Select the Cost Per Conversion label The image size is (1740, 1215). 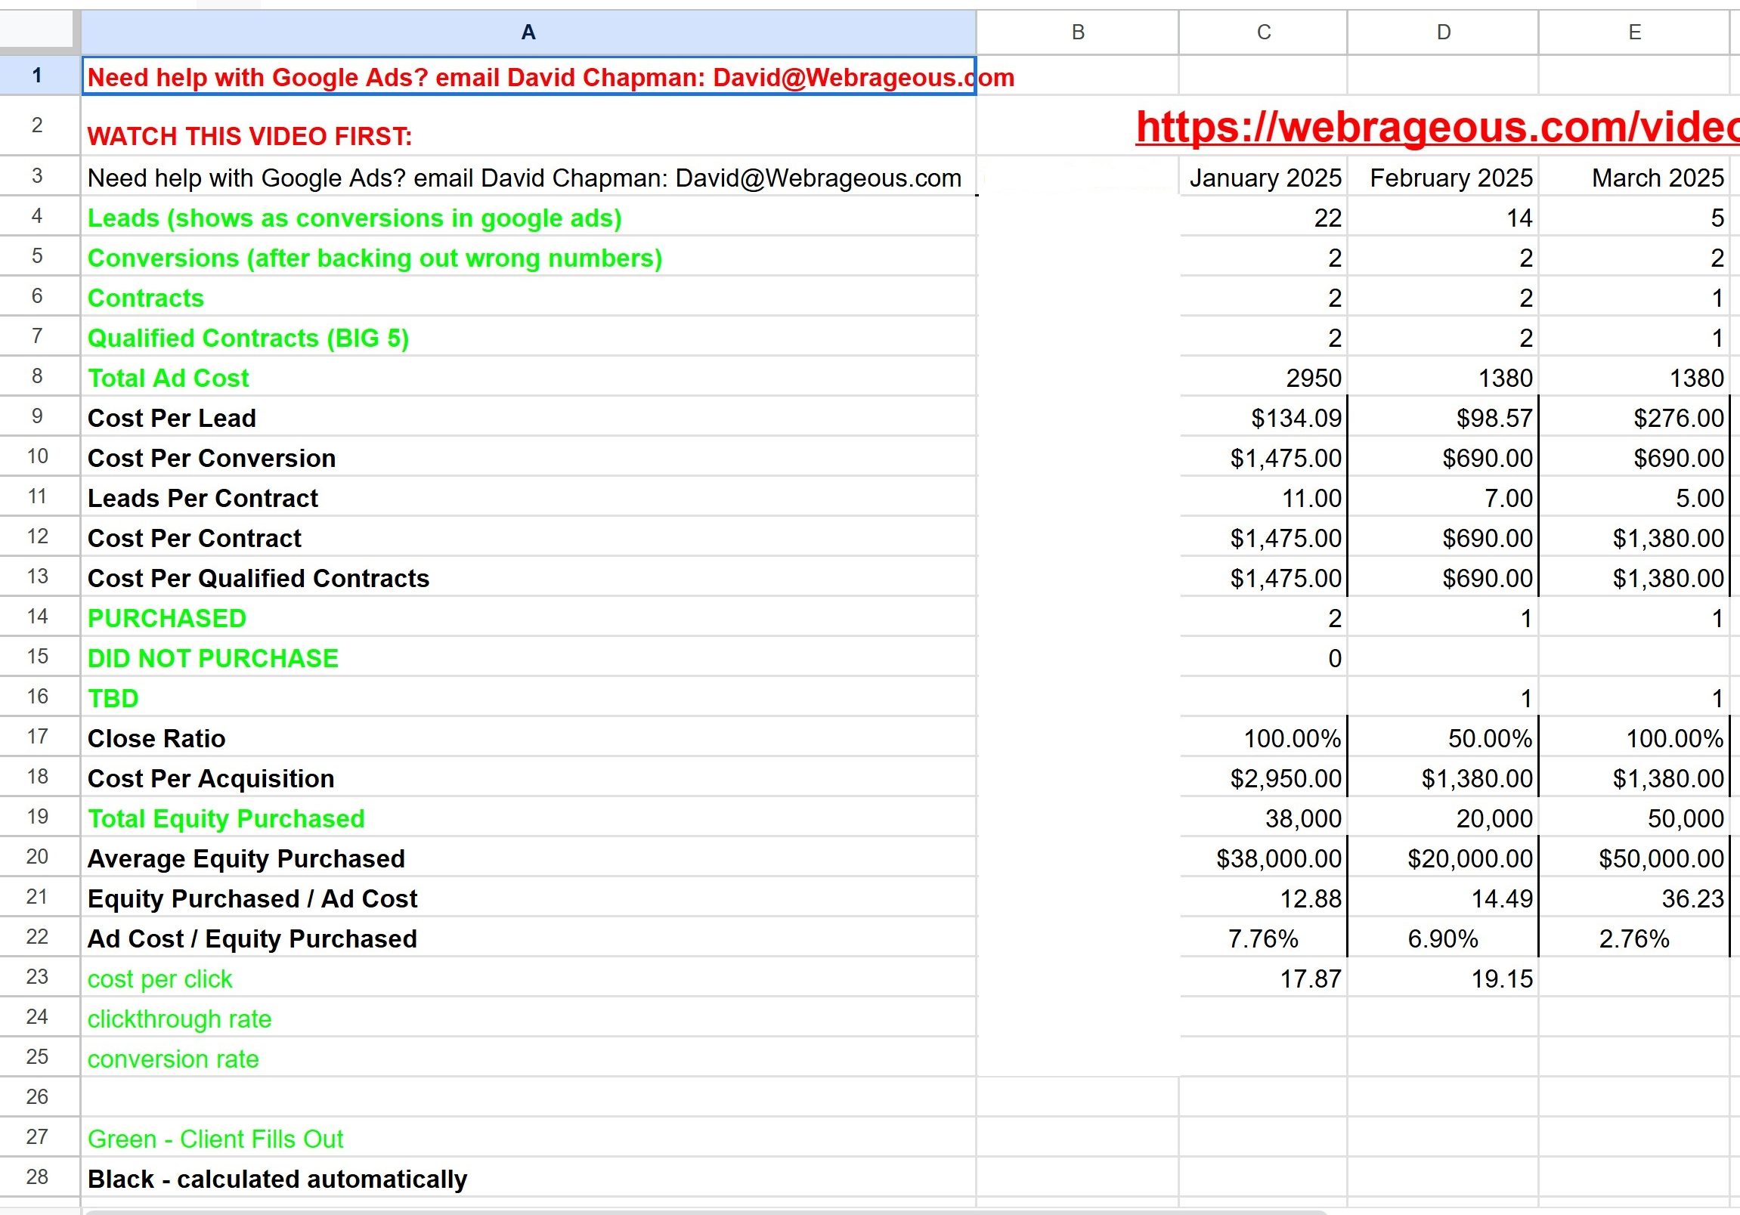212,459
